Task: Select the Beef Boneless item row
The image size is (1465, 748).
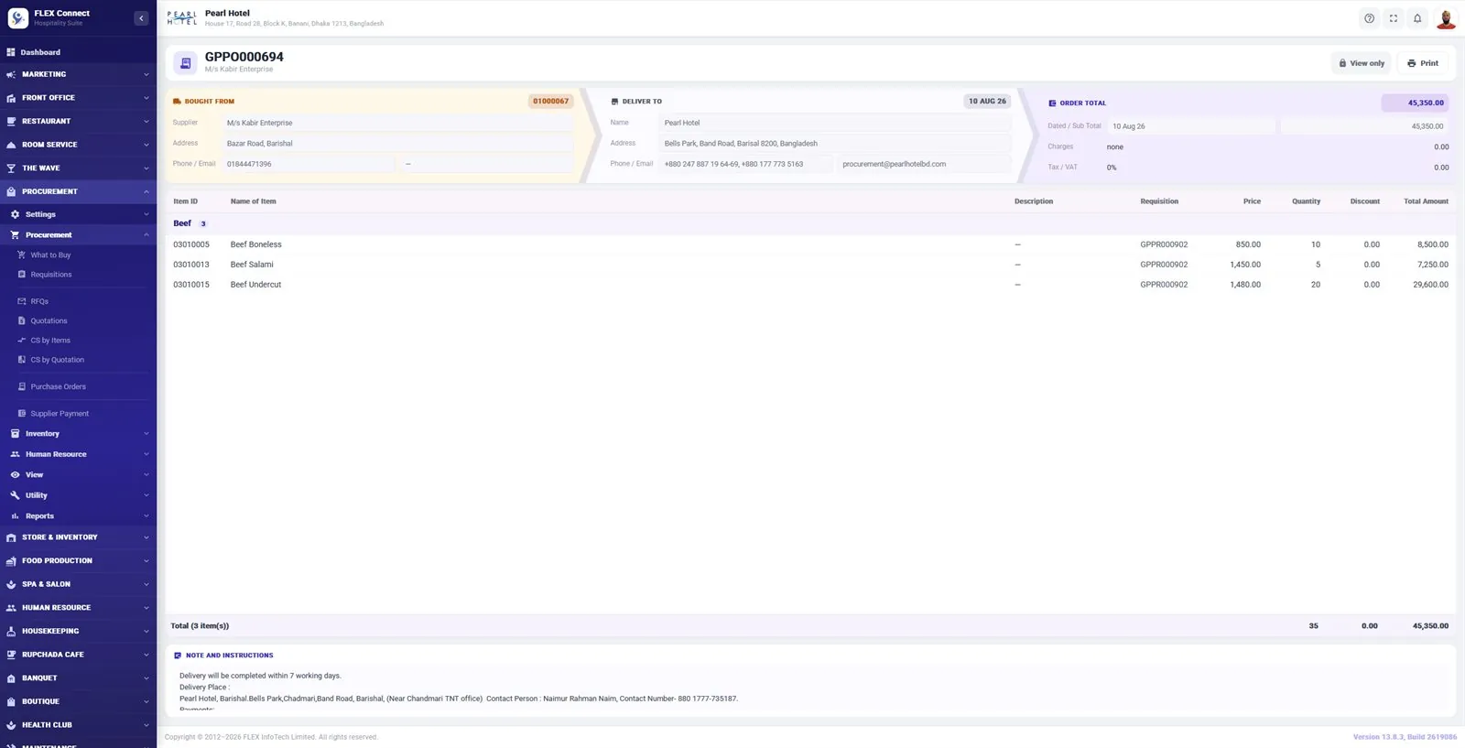Action: pos(810,244)
